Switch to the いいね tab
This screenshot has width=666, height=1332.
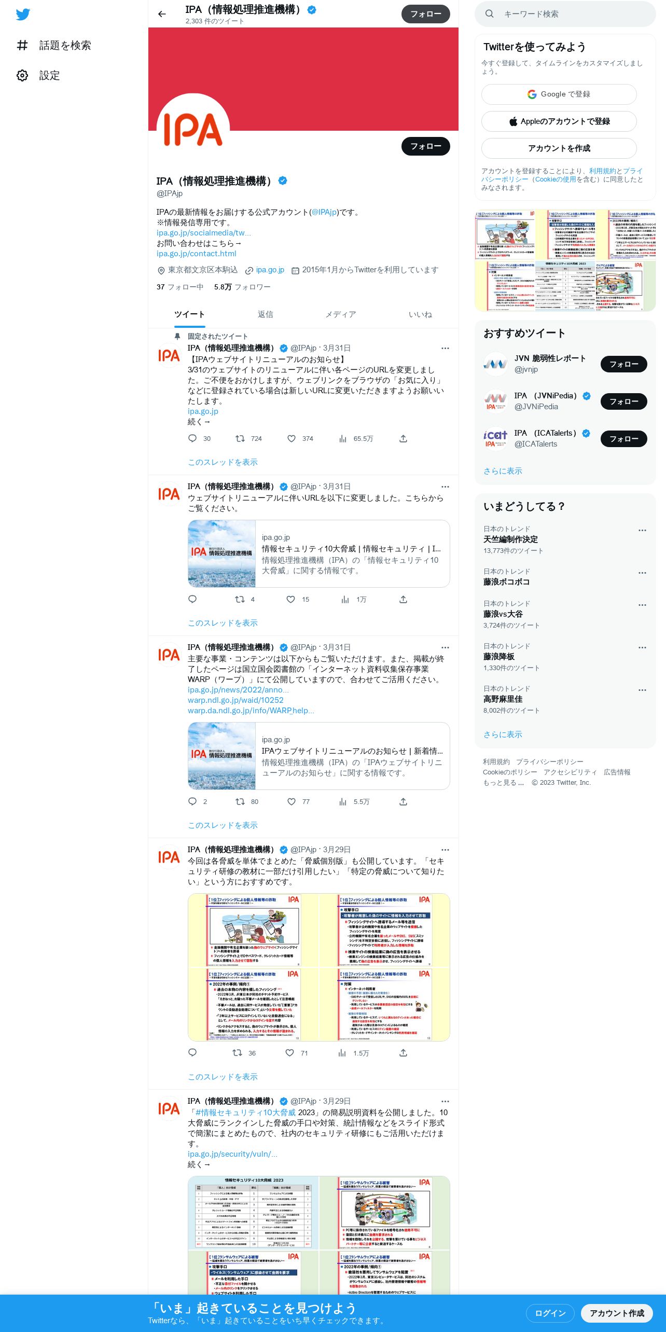(420, 314)
